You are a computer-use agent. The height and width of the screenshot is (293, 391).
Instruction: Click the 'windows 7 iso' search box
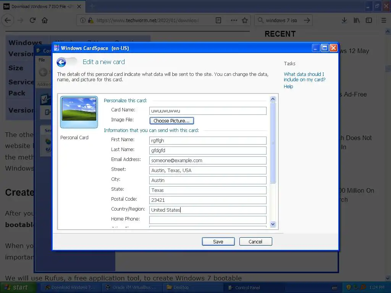click(283, 20)
